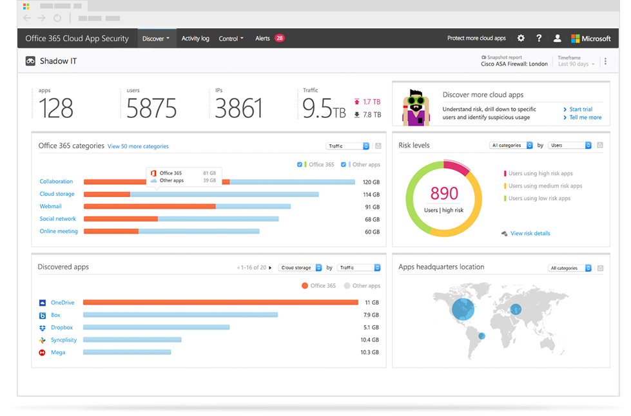Click the Syncplicity app icon

tap(43, 341)
